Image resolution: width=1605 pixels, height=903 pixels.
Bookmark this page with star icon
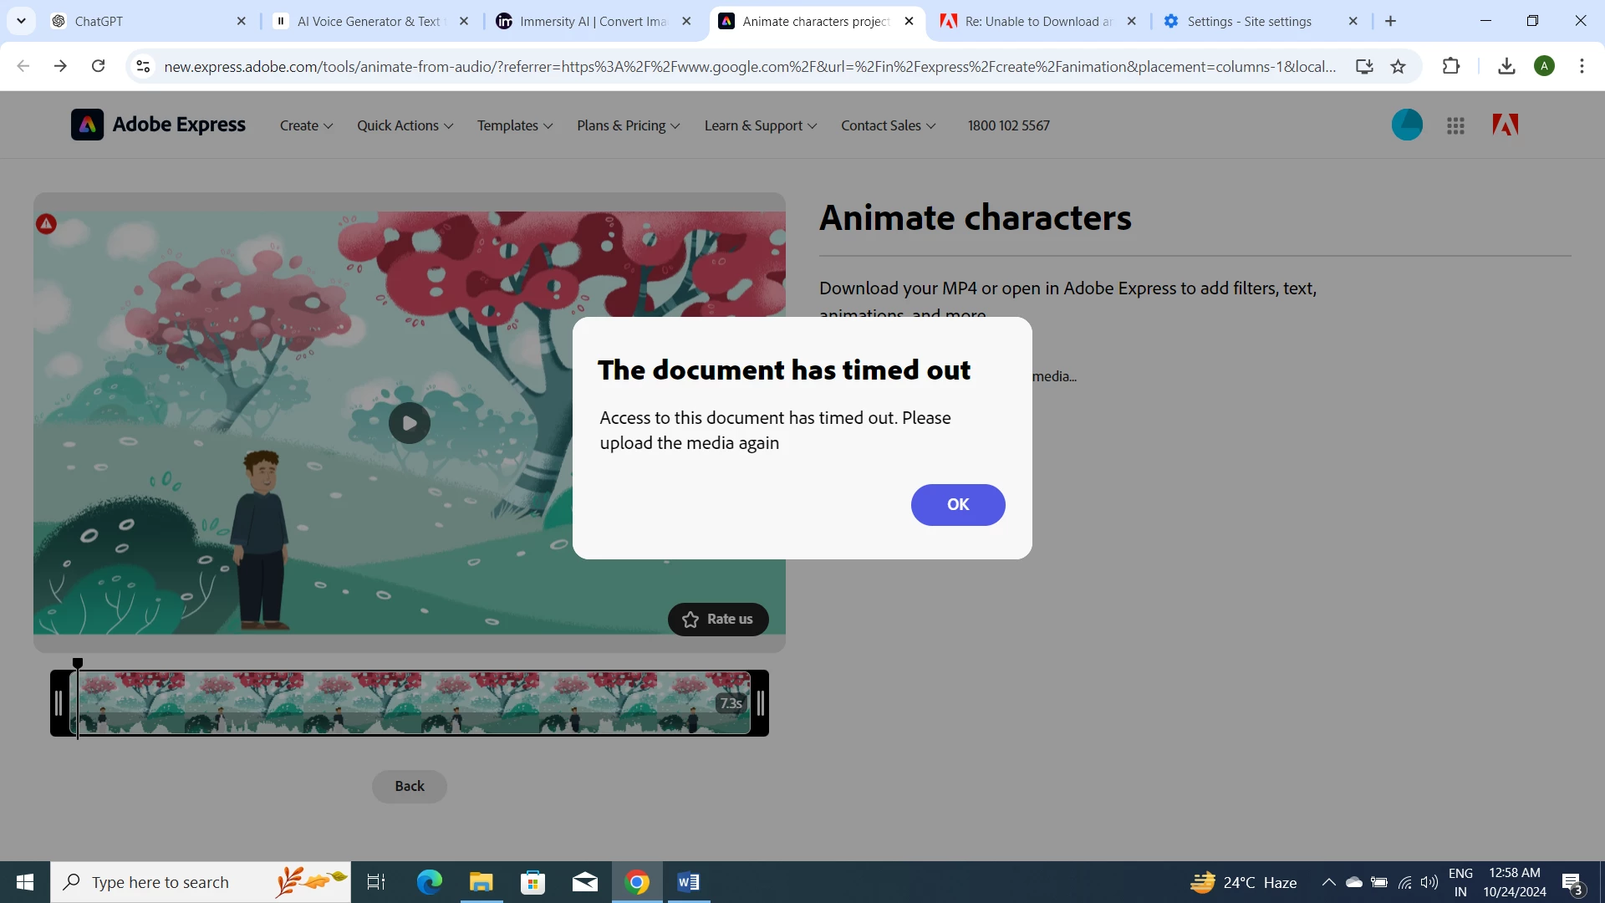(x=1398, y=66)
